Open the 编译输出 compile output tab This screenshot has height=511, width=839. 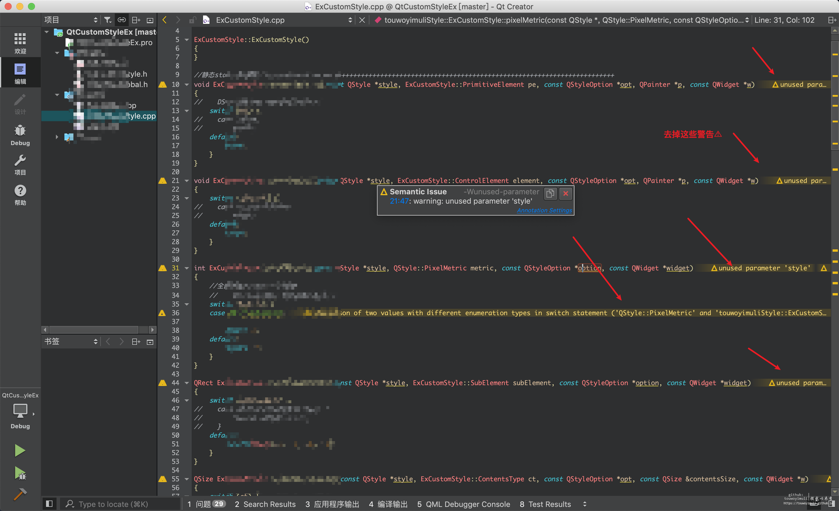pos(388,504)
